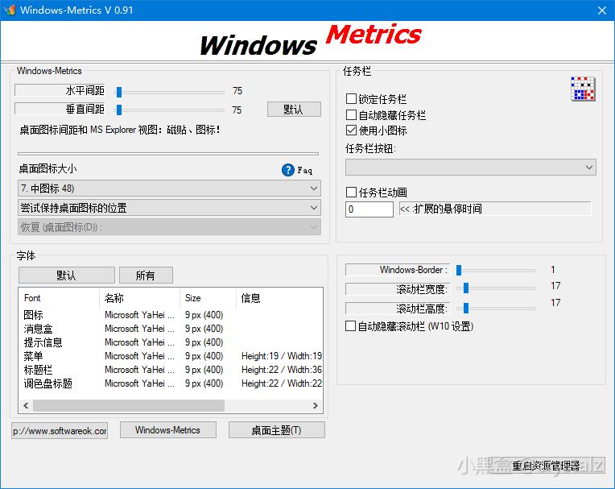This screenshot has width=615, height=489.
Task: Click the Windows-Metrics bottom button
Action: [x=168, y=429]
